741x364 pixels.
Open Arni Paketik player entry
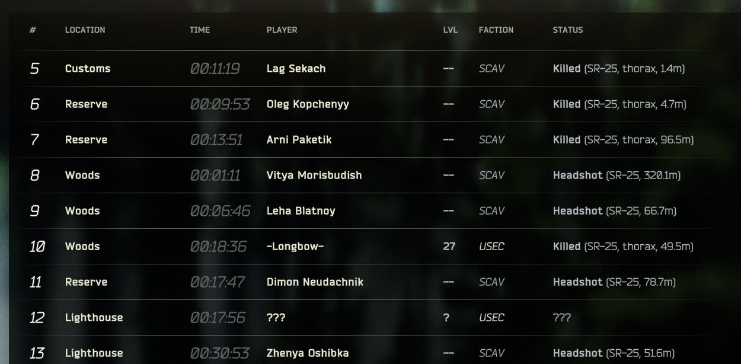(x=299, y=140)
